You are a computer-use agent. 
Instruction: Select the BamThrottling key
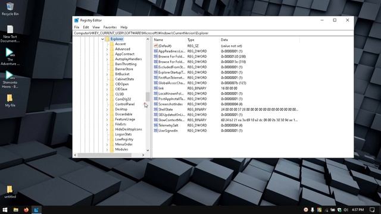126,64
